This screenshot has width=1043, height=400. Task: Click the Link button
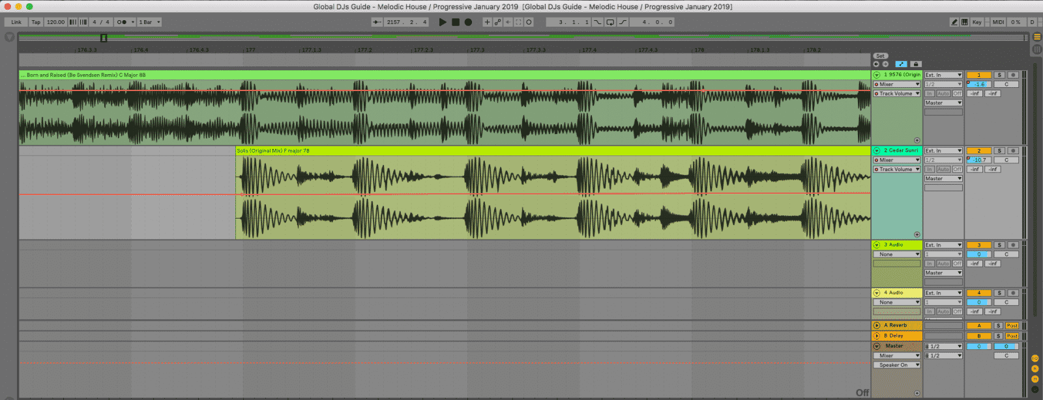pos(16,22)
